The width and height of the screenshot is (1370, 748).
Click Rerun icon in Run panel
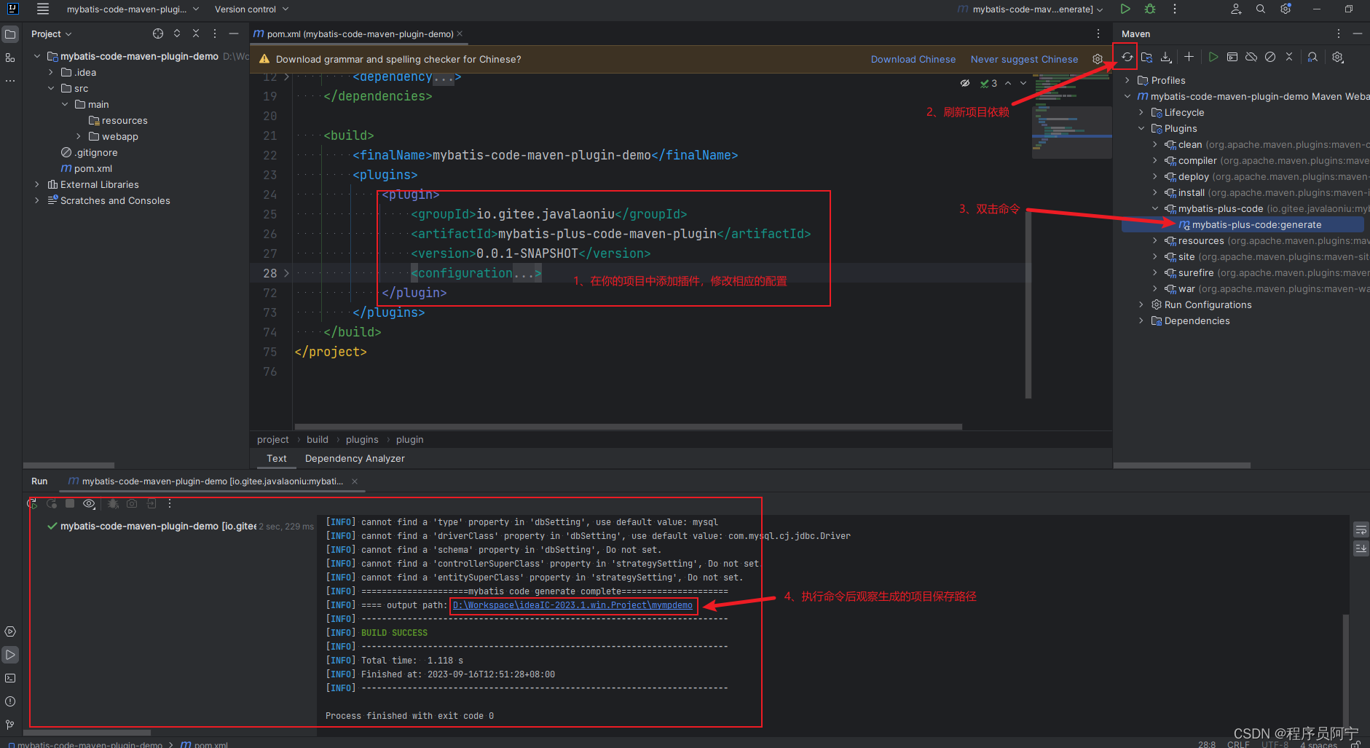coord(33,503)
